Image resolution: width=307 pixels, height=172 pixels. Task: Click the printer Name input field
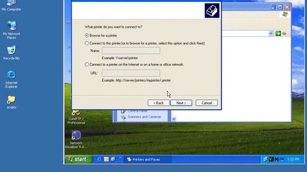pos(131,51)
